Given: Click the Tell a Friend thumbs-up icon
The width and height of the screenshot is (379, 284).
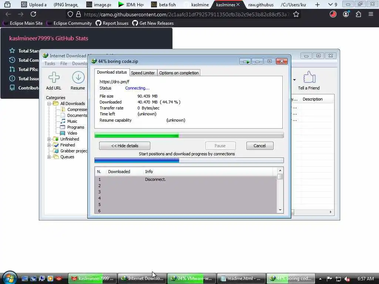Looking at the screenshot, I should coord(309,77).
